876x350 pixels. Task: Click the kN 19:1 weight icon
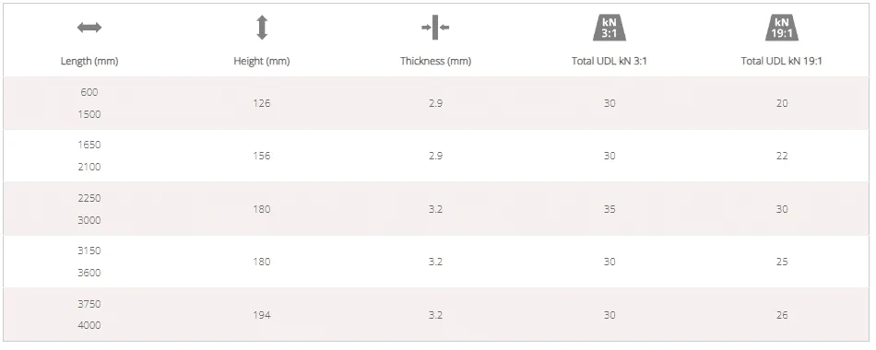[782, 28]
